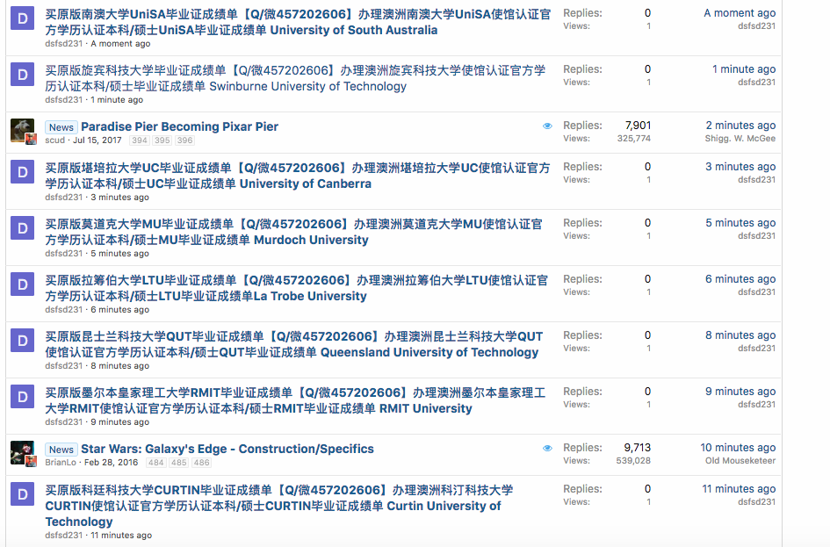Open dsfsd231 avatar on RMIT thread
The image size is (830, 547).
coord(22,397)
